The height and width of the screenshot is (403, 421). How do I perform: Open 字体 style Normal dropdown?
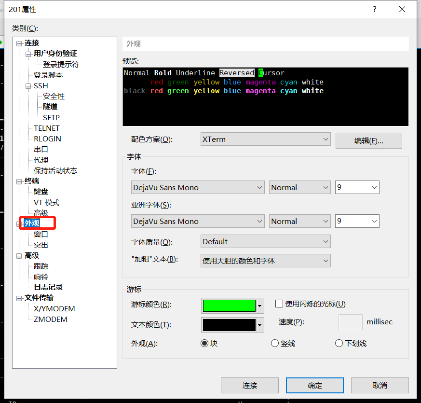click(299, 187)
